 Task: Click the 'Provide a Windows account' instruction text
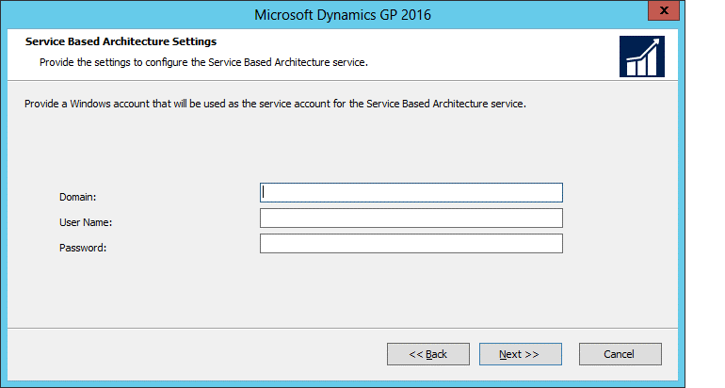275,104
